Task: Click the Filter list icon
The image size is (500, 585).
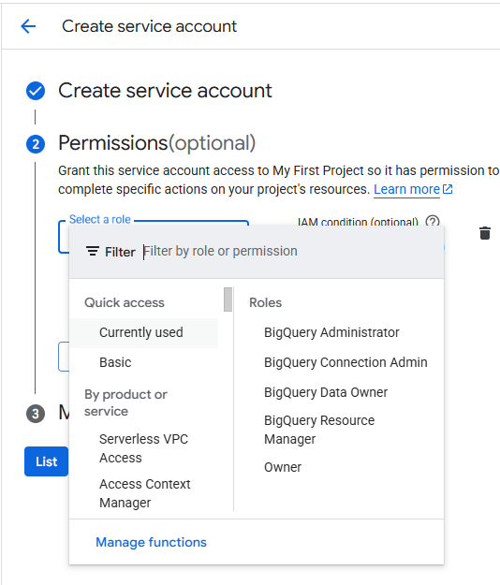Action: (x=93, y=252)
